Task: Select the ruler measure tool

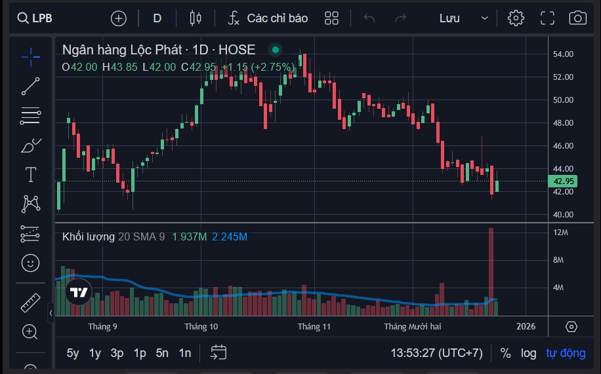Action: coord(30,303)
